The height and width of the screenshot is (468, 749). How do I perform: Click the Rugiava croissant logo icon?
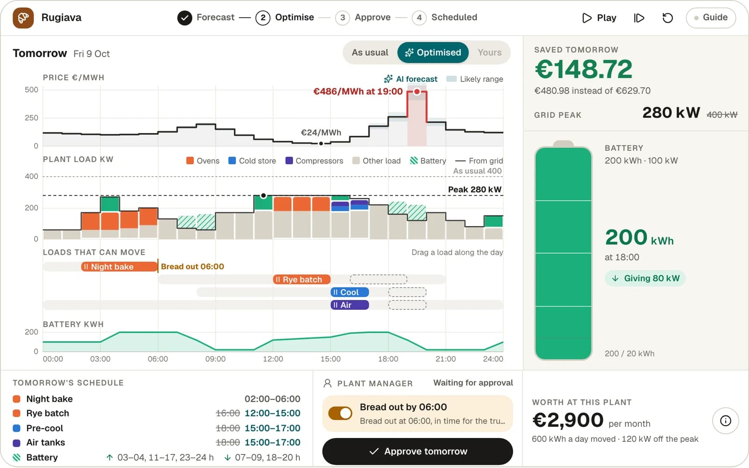(x=23, y=18)
